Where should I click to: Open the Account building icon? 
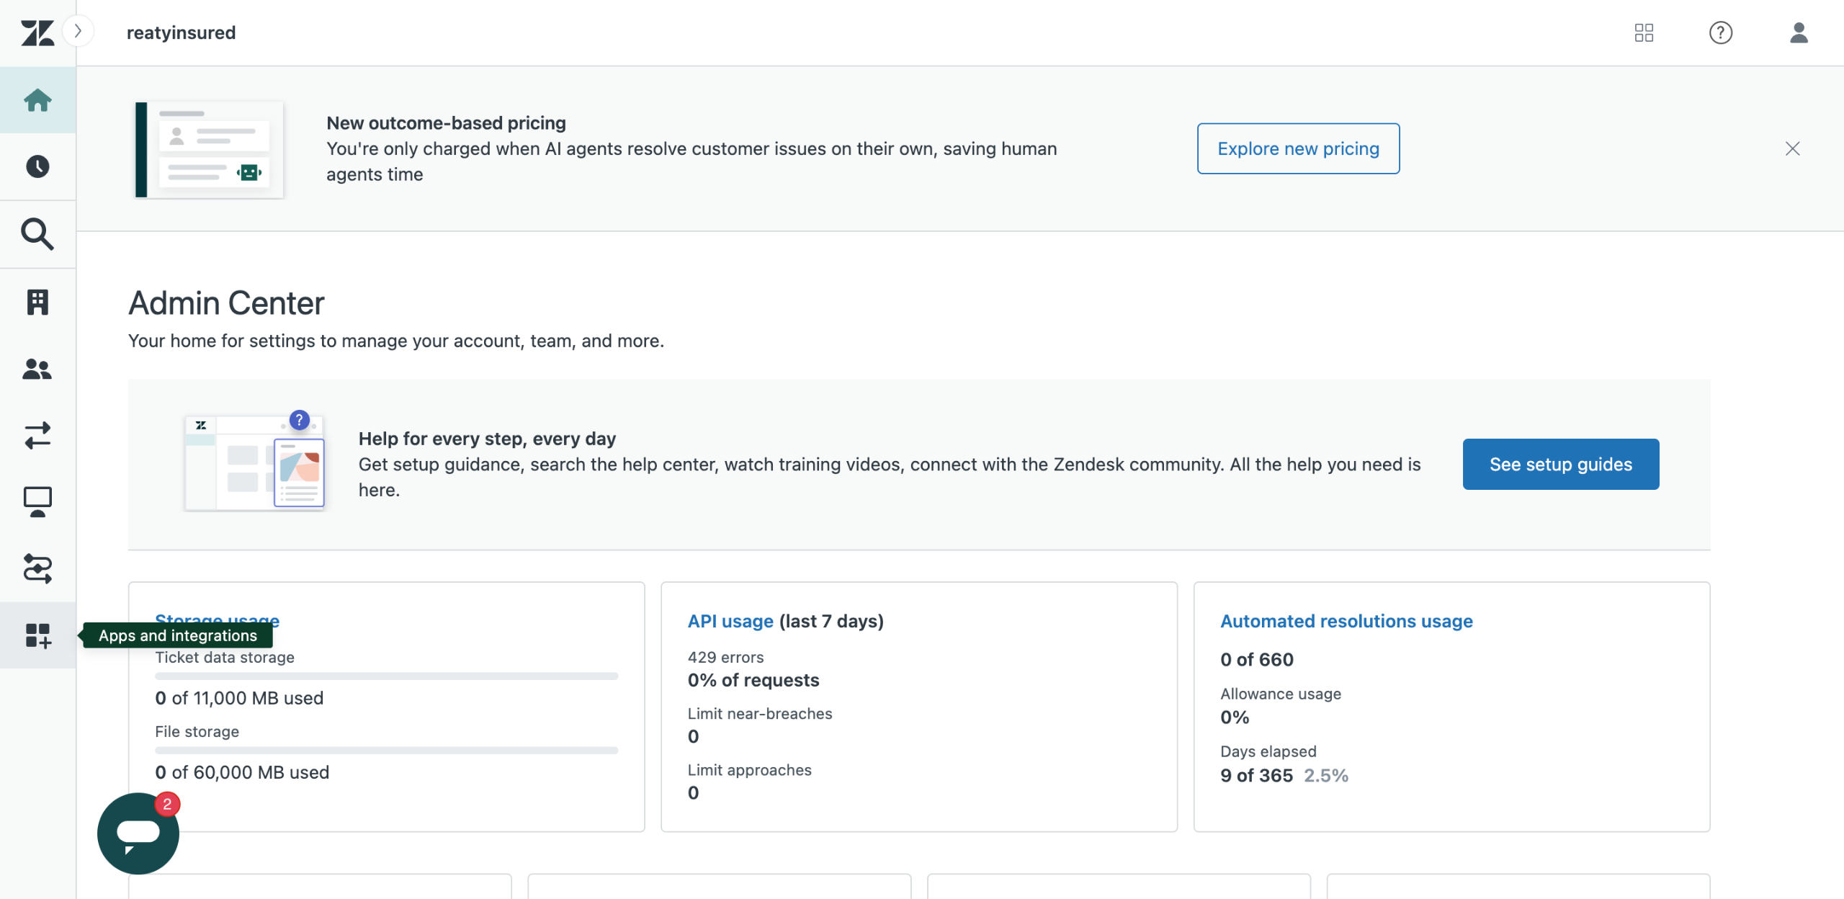pos(37,302)
